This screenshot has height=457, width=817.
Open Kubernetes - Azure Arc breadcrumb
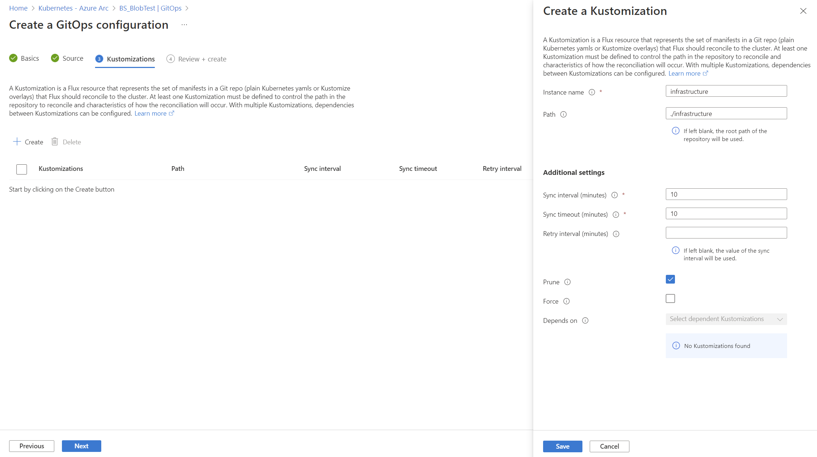coord(73,8)
